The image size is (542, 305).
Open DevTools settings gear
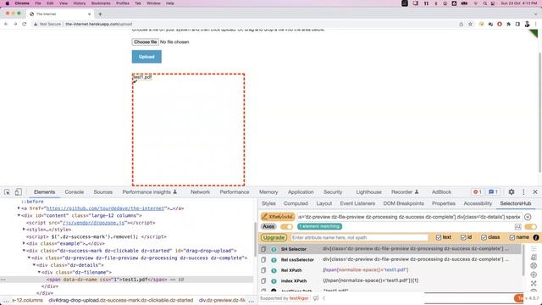pyautogui.click(x=512, y=192)
